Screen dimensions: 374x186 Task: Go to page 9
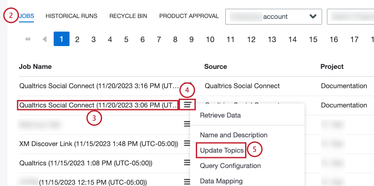pos(191,39)
